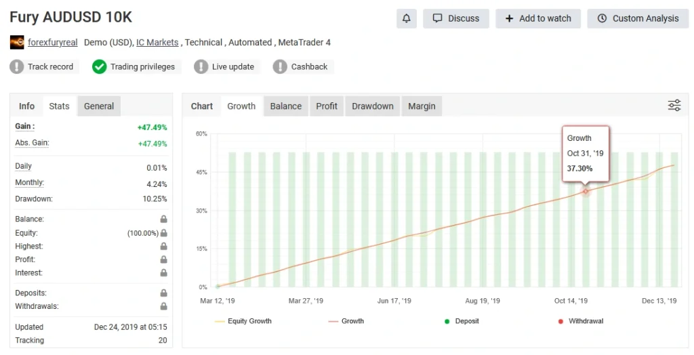Screen dimensions: 694x355
Task: Toggle Equity Growth series in legend
Action: click(x=243, y=321)
